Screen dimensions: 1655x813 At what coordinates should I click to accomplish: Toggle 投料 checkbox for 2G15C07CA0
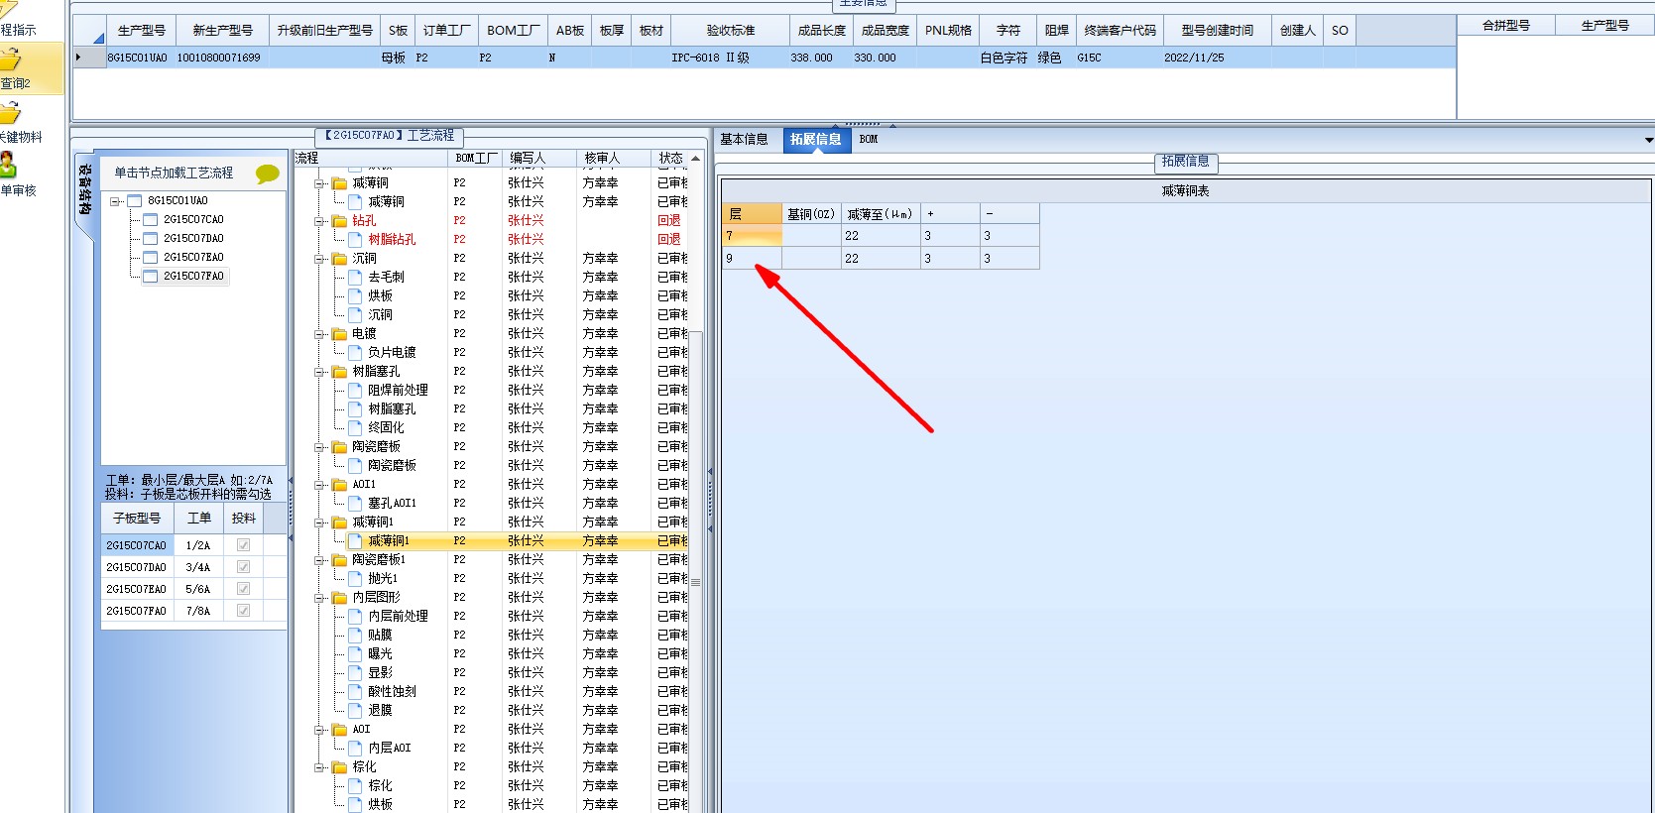coord(243,545)
